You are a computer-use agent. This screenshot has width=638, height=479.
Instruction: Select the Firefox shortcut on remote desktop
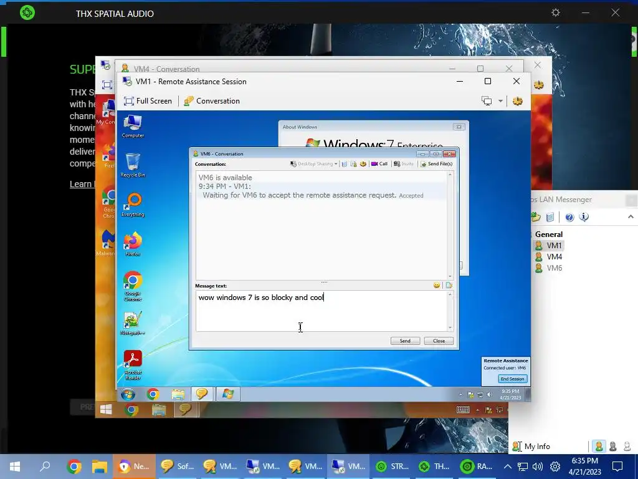pos(133,244)
